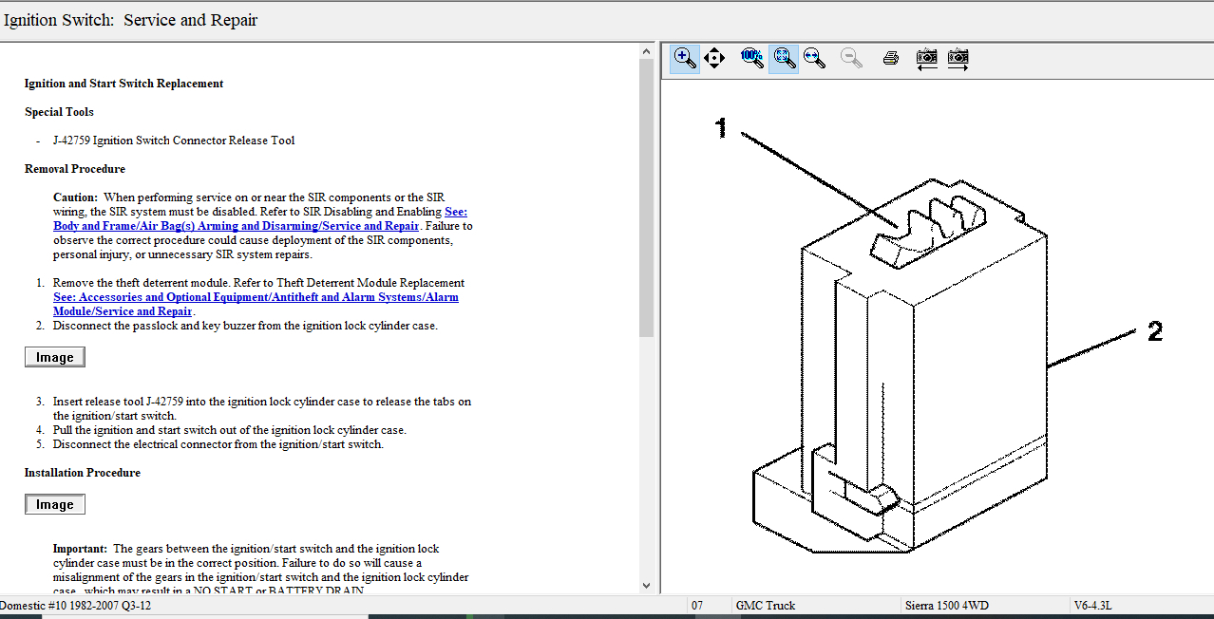Click the fit-to-width zoom icon
The width and height of the screenshot is (1214, 619).
click(814, 58)
